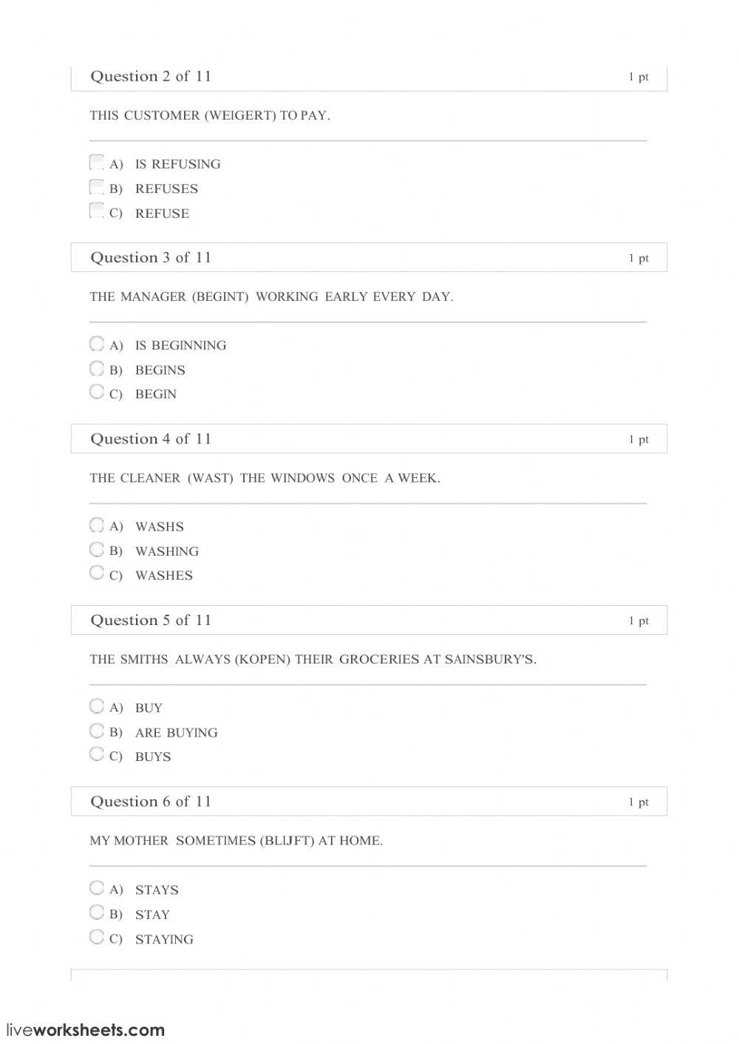This screenshot has height=1044, width=739.
Task: Select STAYS for question 6
Action: 96,887
